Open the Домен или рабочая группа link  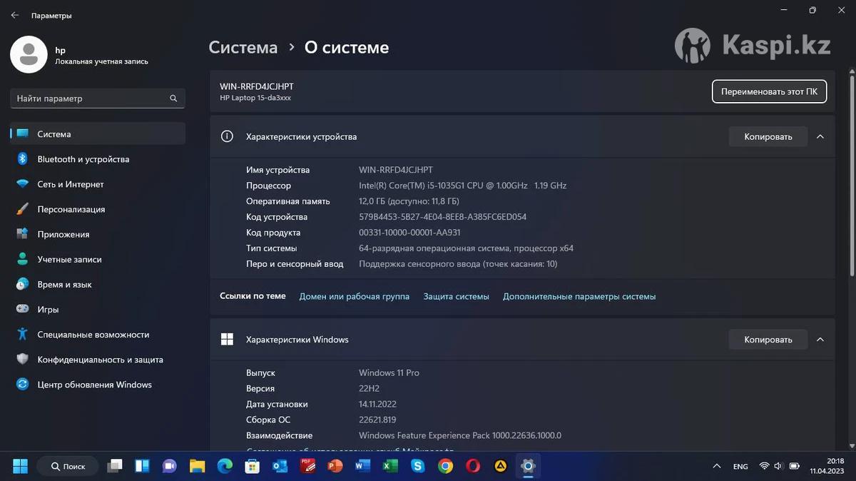(x=355, y=296)
